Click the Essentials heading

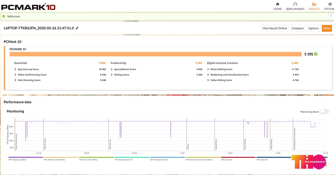coord(21,63)
